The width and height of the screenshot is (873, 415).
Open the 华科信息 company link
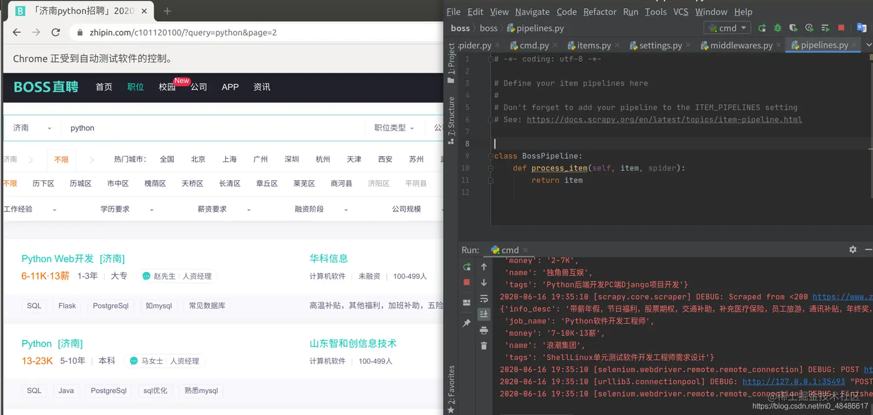pos(329,259)
